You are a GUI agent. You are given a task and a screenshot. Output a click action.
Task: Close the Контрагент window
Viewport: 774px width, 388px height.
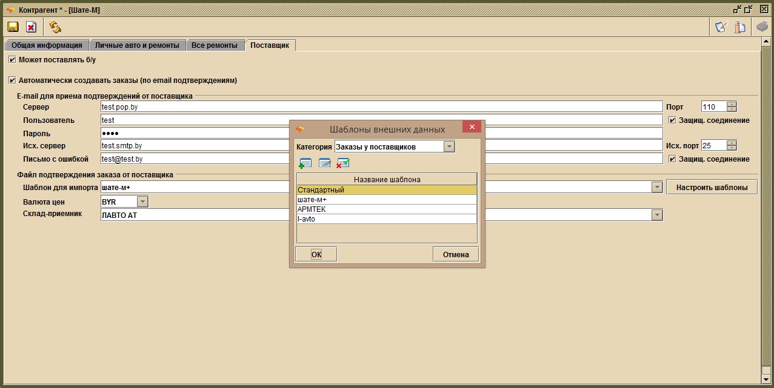[x=764, y=9]
